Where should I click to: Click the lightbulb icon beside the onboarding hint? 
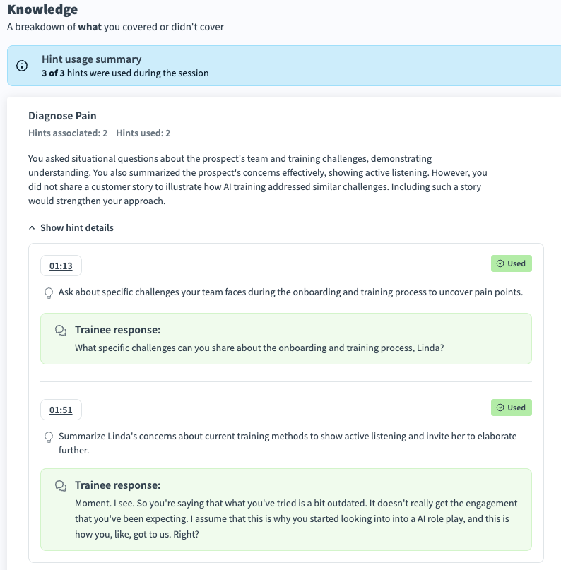(49, 292)
